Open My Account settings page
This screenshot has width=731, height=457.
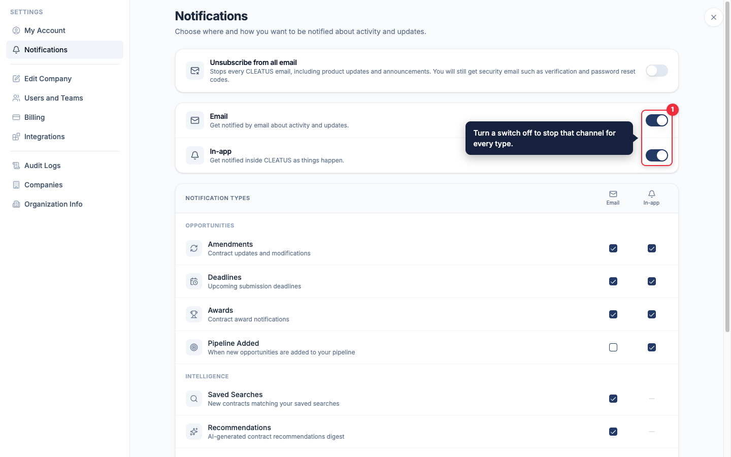click(64, 30)
